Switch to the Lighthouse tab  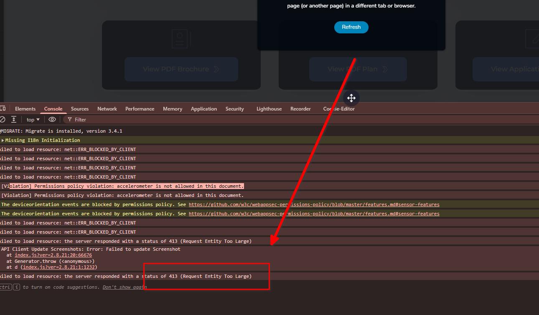[269, 108]
